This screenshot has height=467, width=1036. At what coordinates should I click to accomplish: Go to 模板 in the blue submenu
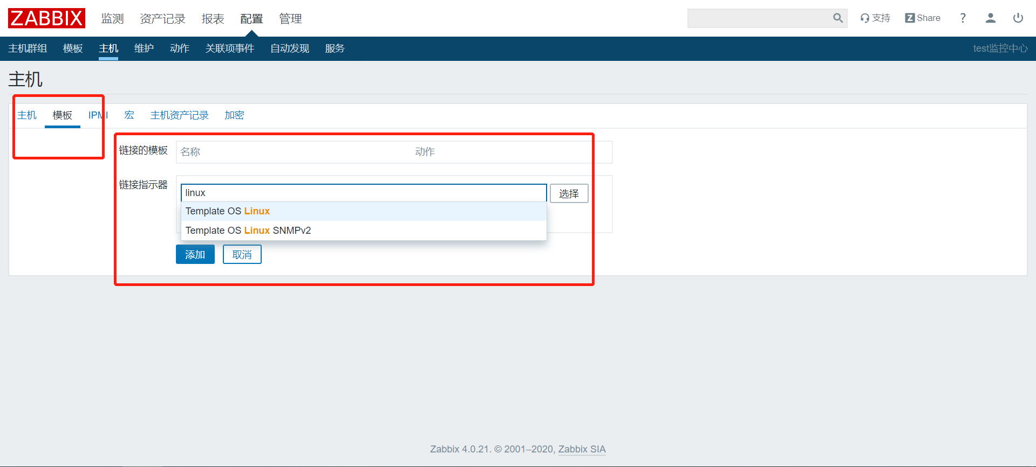(x=73, y=48)
